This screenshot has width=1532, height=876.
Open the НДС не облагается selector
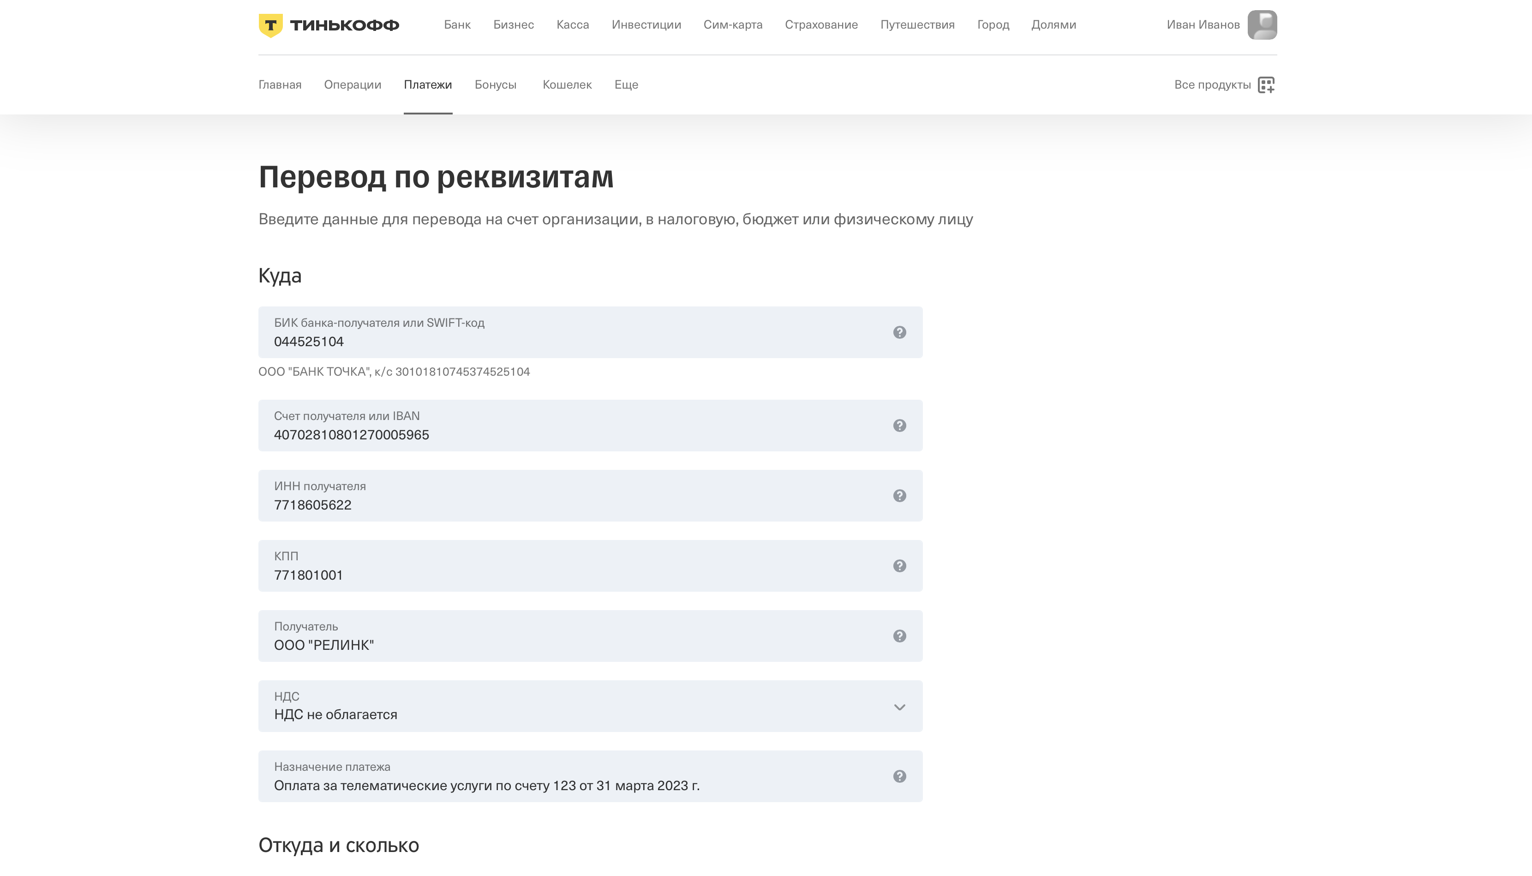click(x=541, y=706)
